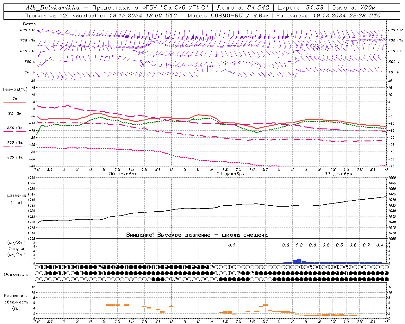Select the latitude text 'Широта: 51.59'
Screen dimensions: 405x324
[301, 8]
